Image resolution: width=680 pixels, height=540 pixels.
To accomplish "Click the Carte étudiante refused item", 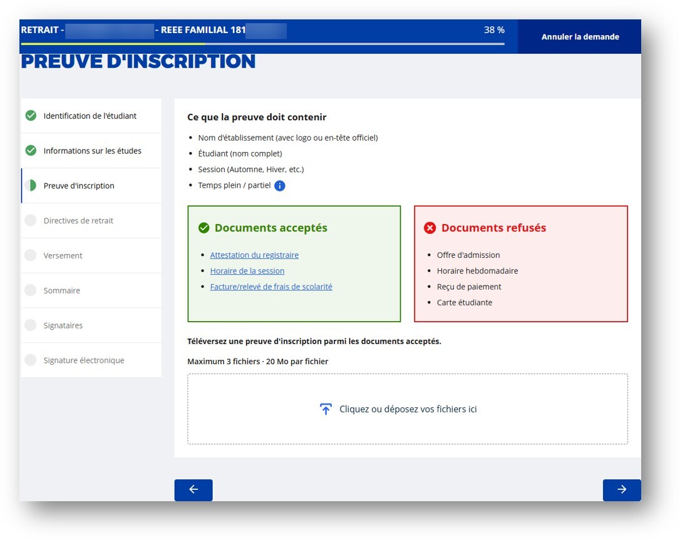I will click(465, 302).
